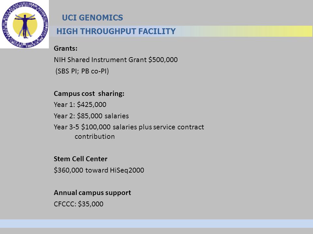Click the NIH Shared Instrument Grant line
The width and height of the screenshot is (313, 234).
tap(116, 60)
